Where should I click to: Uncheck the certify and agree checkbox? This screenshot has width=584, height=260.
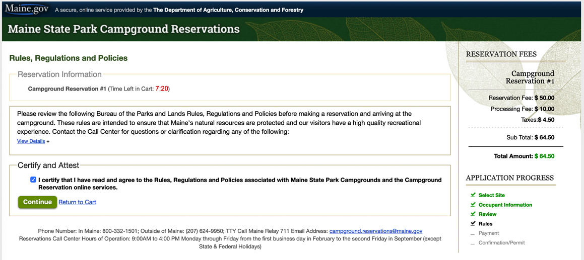(34, 180)
